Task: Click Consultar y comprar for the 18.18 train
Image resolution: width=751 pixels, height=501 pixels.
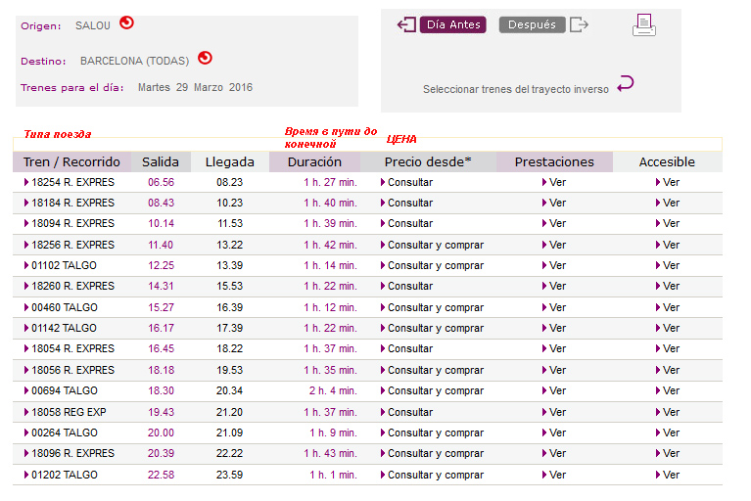Action: click(432, 370)
